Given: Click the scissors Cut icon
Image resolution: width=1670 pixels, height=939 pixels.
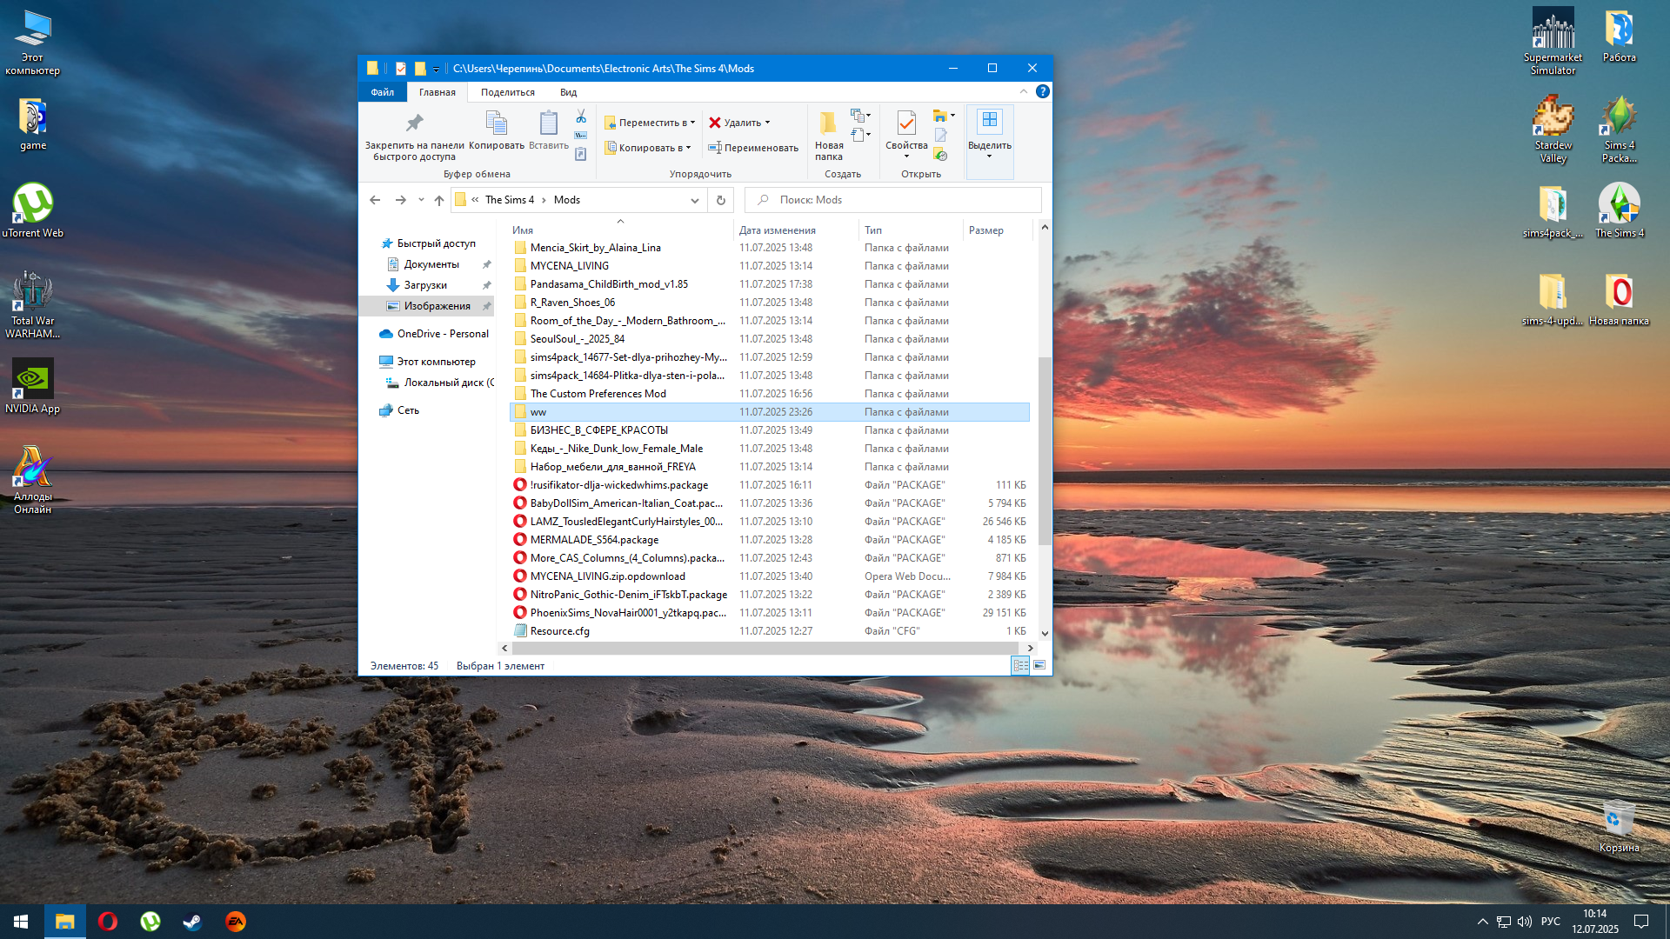Looking at the screenshot, I should click(x=581, y=117).
